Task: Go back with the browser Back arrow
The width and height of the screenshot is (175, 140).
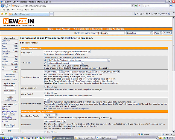Action: [x=2, y=6]
